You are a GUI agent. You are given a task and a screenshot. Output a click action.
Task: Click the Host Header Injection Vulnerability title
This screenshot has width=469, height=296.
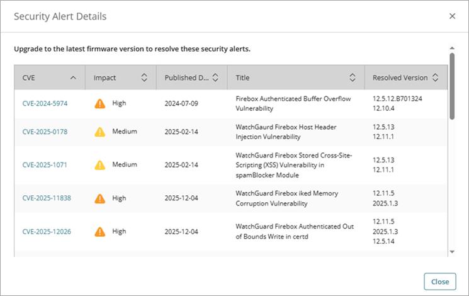coord(286,132)
